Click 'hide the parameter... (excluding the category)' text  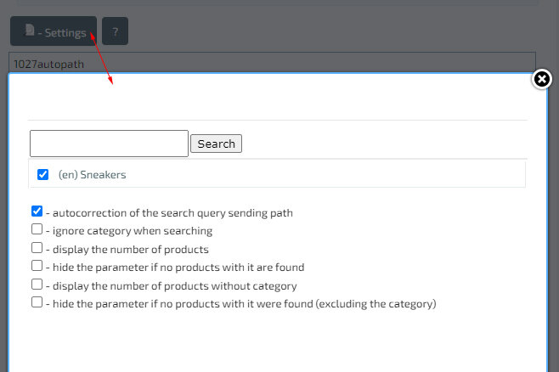click(244, 304)
